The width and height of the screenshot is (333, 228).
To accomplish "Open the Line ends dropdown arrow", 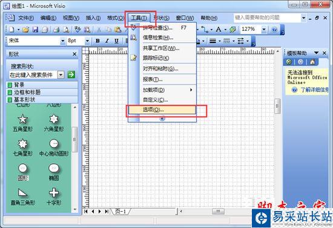I will 248,41.
